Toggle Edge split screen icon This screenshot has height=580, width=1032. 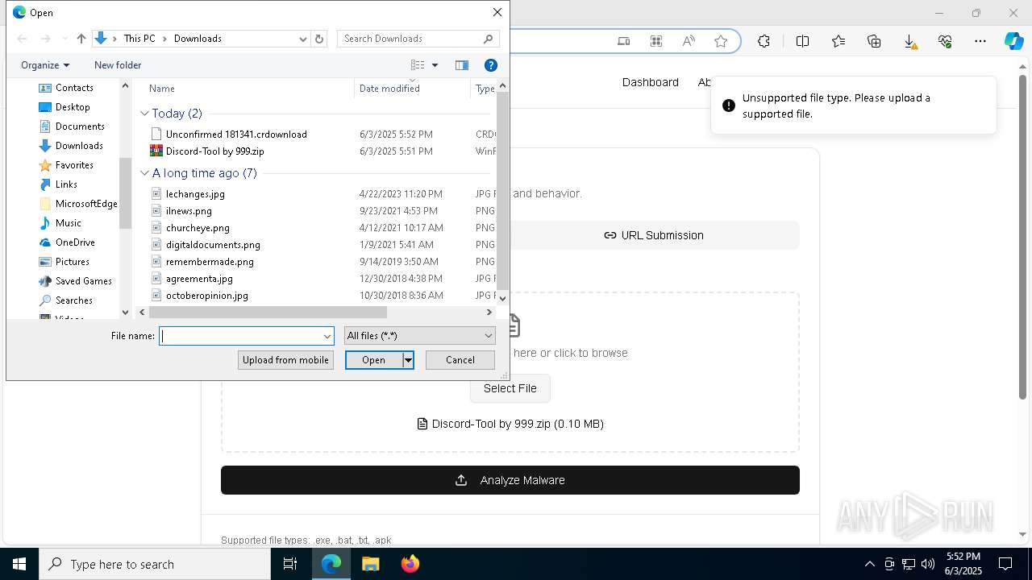click(802, 41)
